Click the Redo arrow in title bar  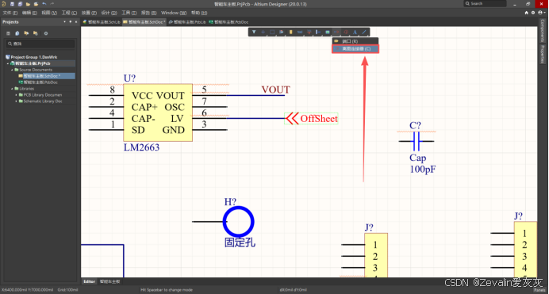(52, 4)
